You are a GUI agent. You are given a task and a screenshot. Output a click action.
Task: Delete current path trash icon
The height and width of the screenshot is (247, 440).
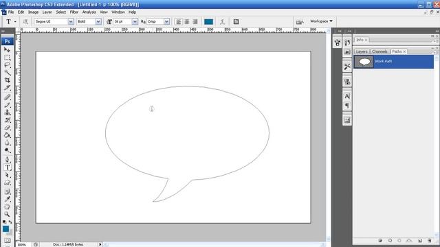[x=429, y=241]
